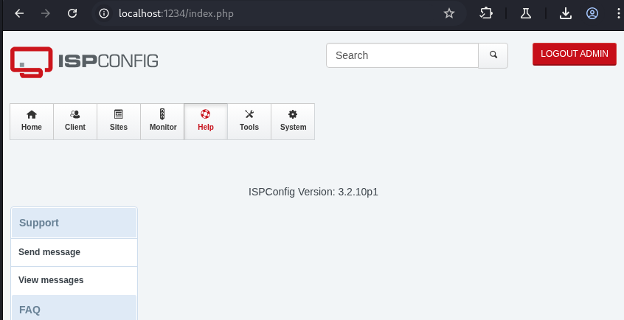Click the LOGOUT ADMIN button

click(574, 54)
